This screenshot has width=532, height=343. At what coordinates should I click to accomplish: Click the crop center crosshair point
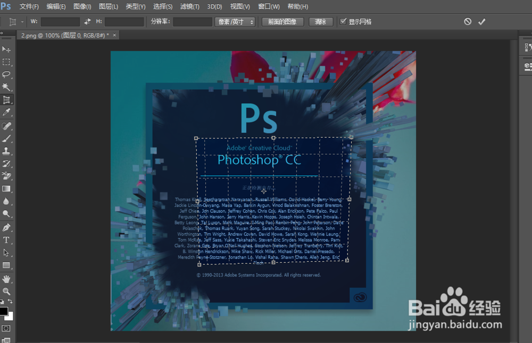[x=264, y=191]
